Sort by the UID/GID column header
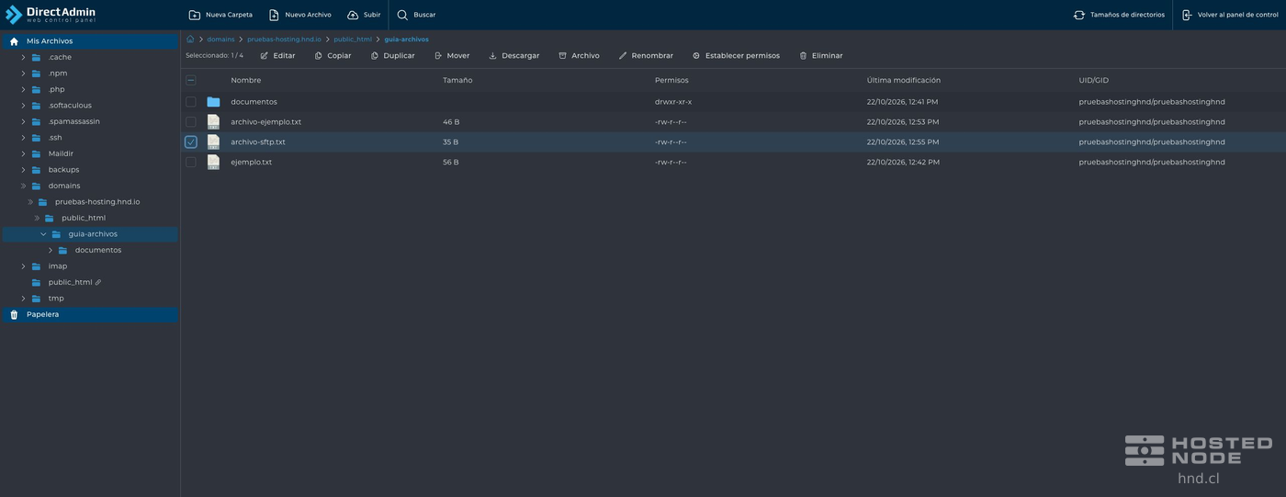Image resolution: width=1286 pixels, height=497 pixels. coord(1094,81)
